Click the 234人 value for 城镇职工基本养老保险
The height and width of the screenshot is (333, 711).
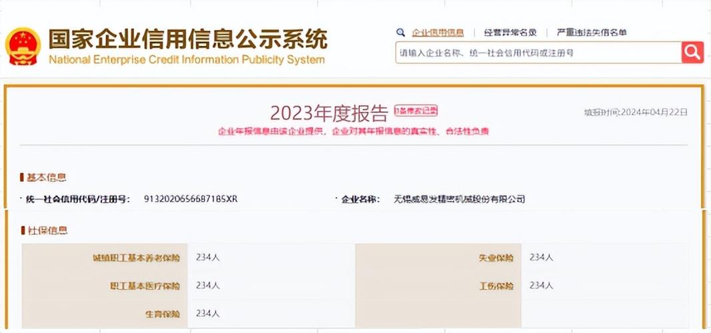point(207,257)
